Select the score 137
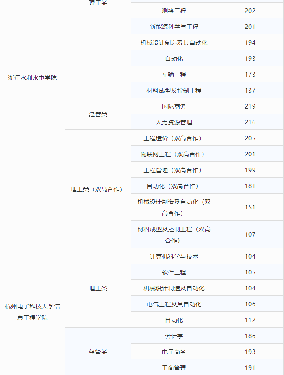The width and height of the screenshot is (284, 375). pyautogui.click(x=250, y=91)
